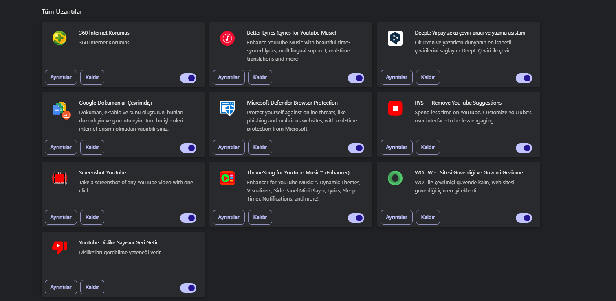Disable the Screenshot YouTube extension toggle
This screenshot has height=301, width=616.
[x=188, y=218]
